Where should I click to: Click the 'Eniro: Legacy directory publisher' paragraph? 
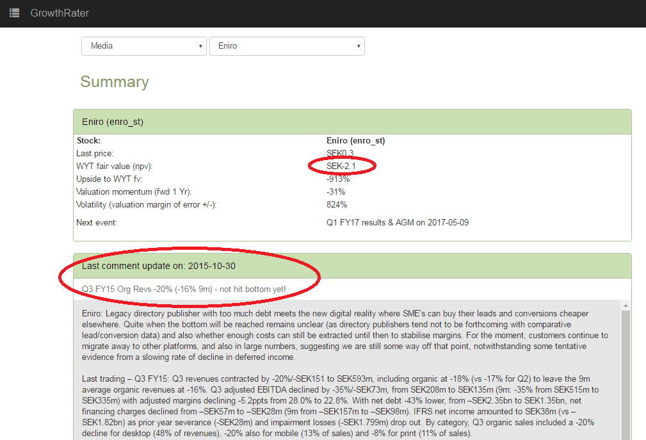tap(345, 336)
